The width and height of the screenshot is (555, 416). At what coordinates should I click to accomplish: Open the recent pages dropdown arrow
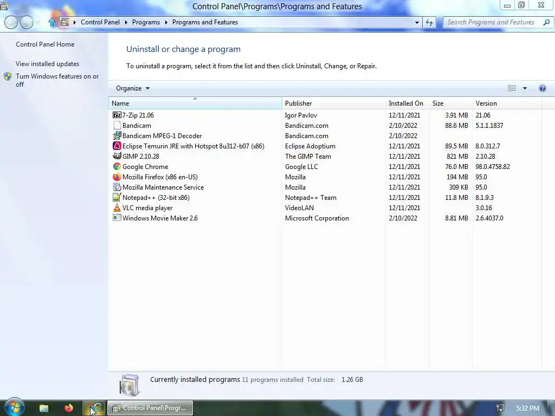[x=37, y=22]
